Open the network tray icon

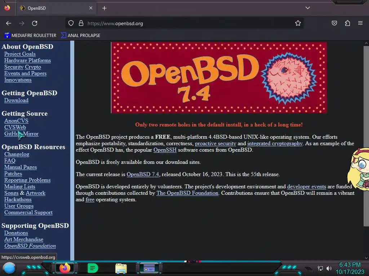coord(320,268)
